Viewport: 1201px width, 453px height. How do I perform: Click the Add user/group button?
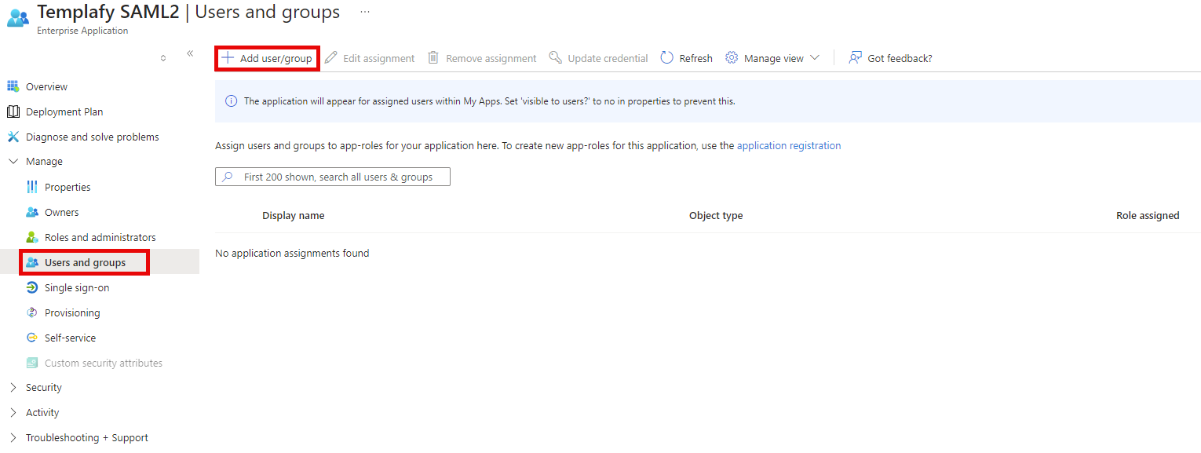click(267, 57)
